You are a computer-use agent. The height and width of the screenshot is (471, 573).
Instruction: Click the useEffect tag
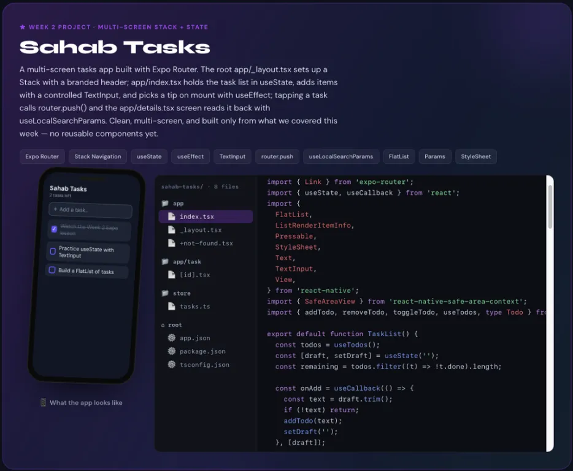[190, 156]
